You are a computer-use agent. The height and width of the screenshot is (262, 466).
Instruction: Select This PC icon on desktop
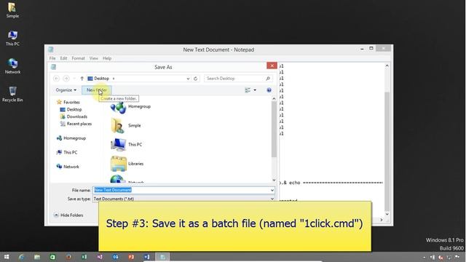[x=12, y=38]
